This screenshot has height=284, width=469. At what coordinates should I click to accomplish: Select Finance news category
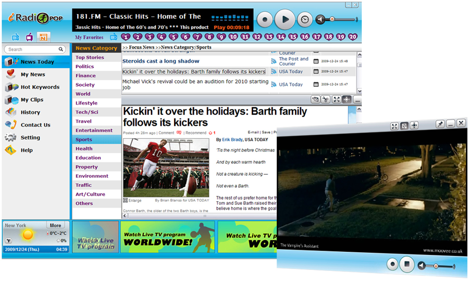click(96, 75)
